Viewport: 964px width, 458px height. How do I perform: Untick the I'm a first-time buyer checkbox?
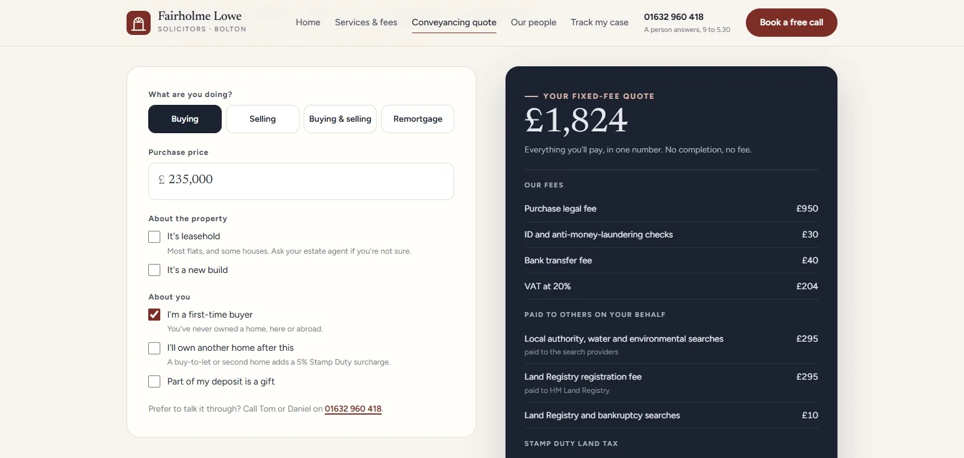[154, 315]
